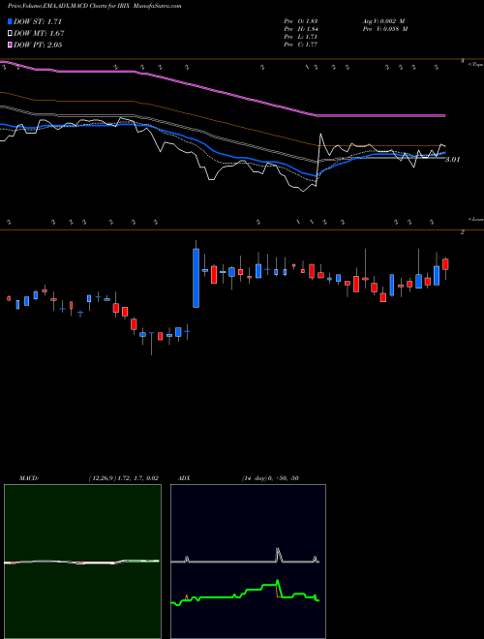Click the magenta DOW PT legend swatch
This screenshot has width=484, height=639.
point(10,45)
